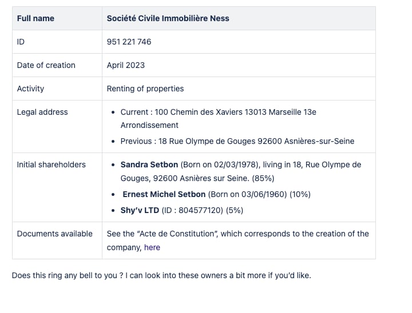Screen dimensions: 412x313
Task: Click the current address in Marseille
Action: pos(219,119)
